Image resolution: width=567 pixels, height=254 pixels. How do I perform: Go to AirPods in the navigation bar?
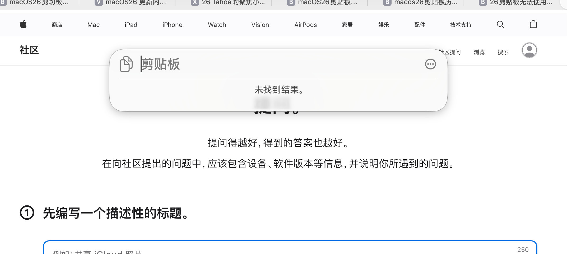[305, 25]
